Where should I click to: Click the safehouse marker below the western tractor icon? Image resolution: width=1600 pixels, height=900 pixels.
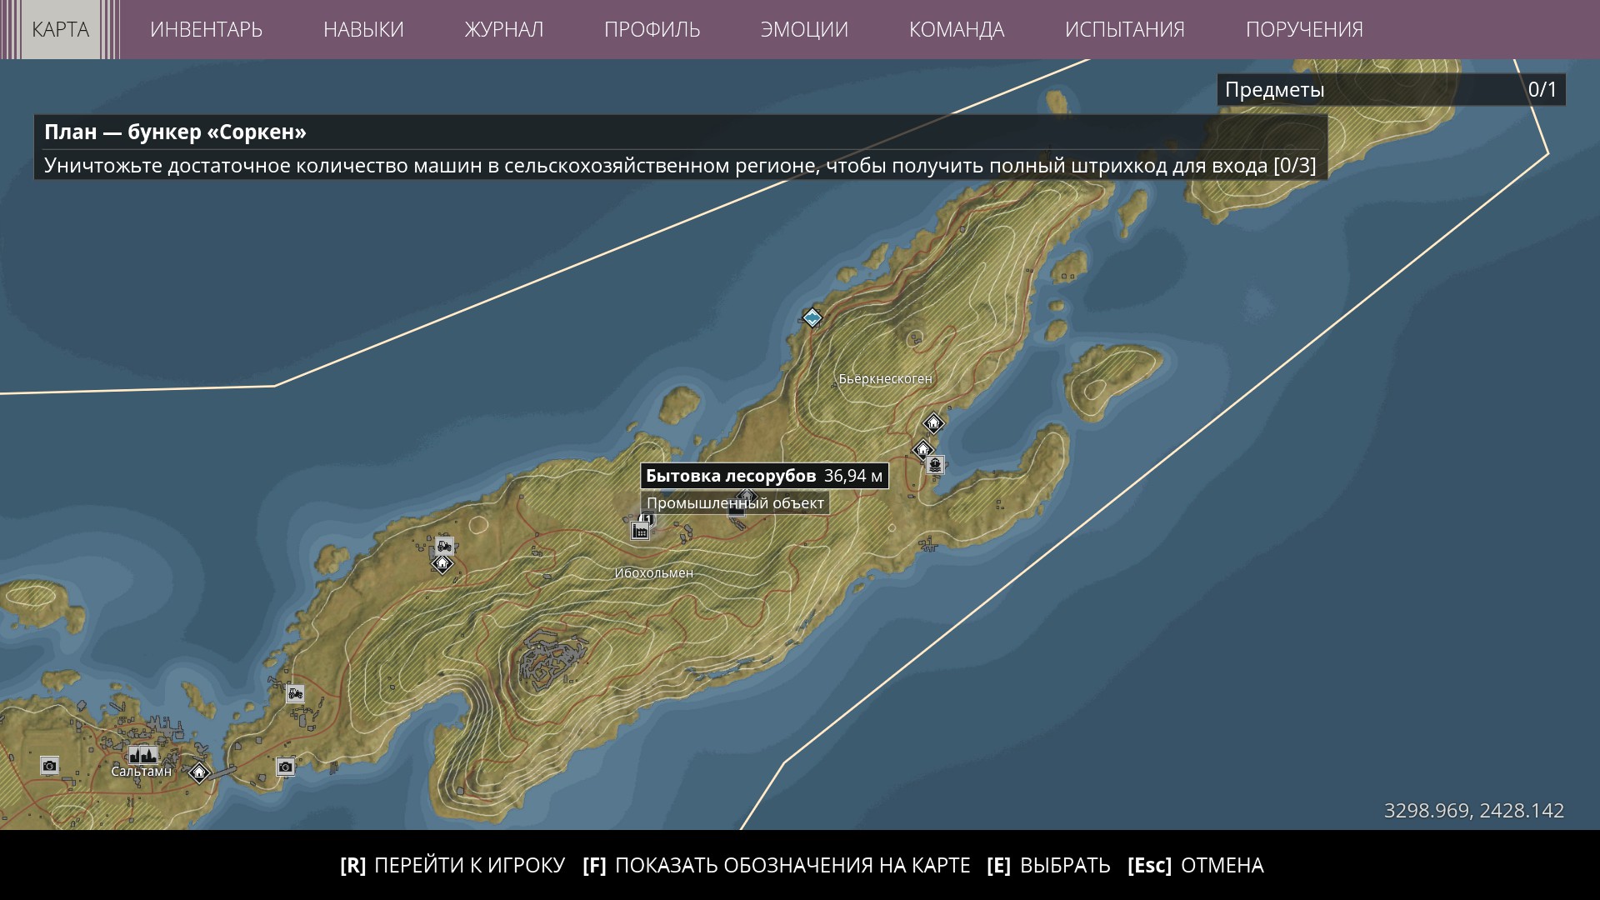coord(442,564)
